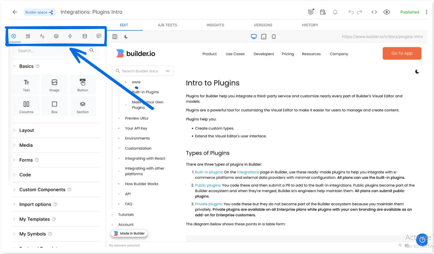This screenshot has height=254, width=434.
Task: Select the Box block
Action: click(54, 107)
